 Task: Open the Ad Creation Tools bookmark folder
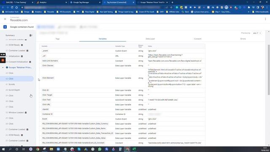click(10, 12)
